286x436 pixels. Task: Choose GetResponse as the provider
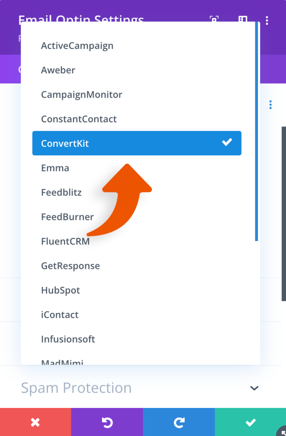click(x=70, y=265)
